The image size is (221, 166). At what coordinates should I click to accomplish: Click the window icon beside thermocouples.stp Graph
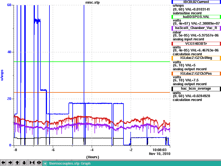45,164
